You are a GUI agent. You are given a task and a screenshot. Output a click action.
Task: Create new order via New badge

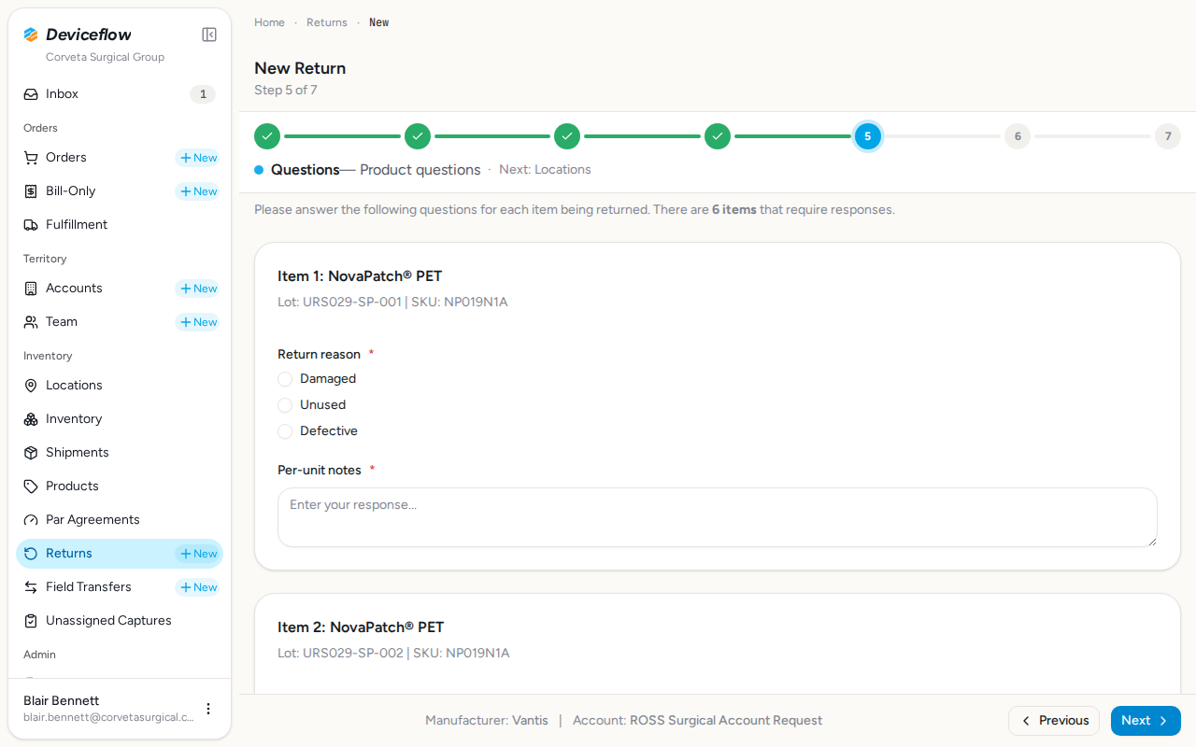point(198,158)
